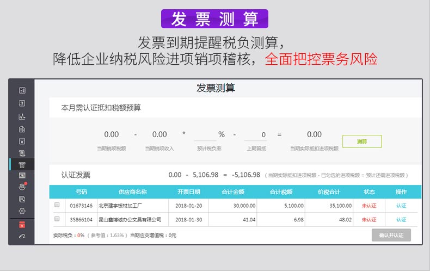Open the document export icon in sidebar

pos(22,199)
